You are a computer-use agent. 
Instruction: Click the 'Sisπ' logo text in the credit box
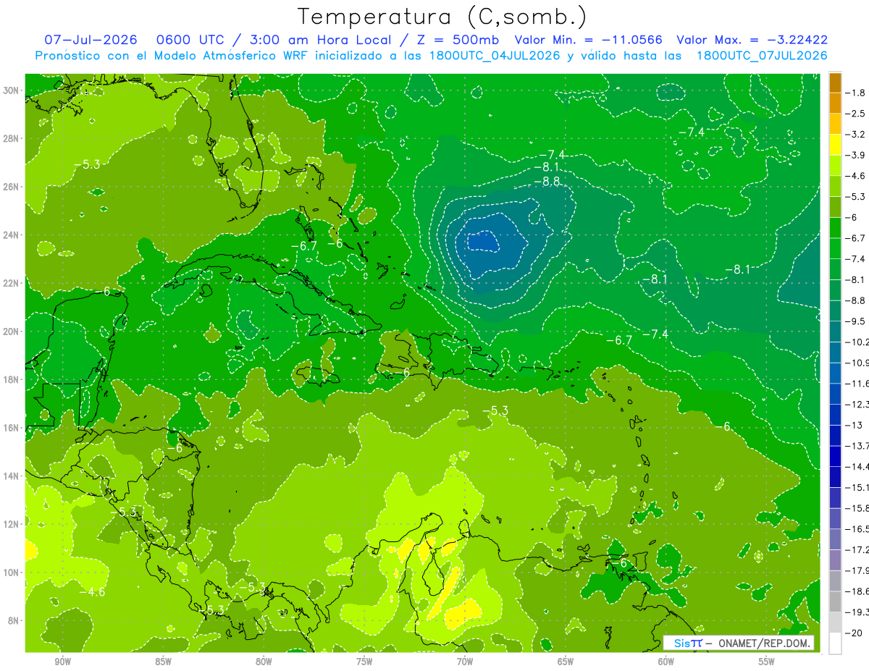[688, 643]
